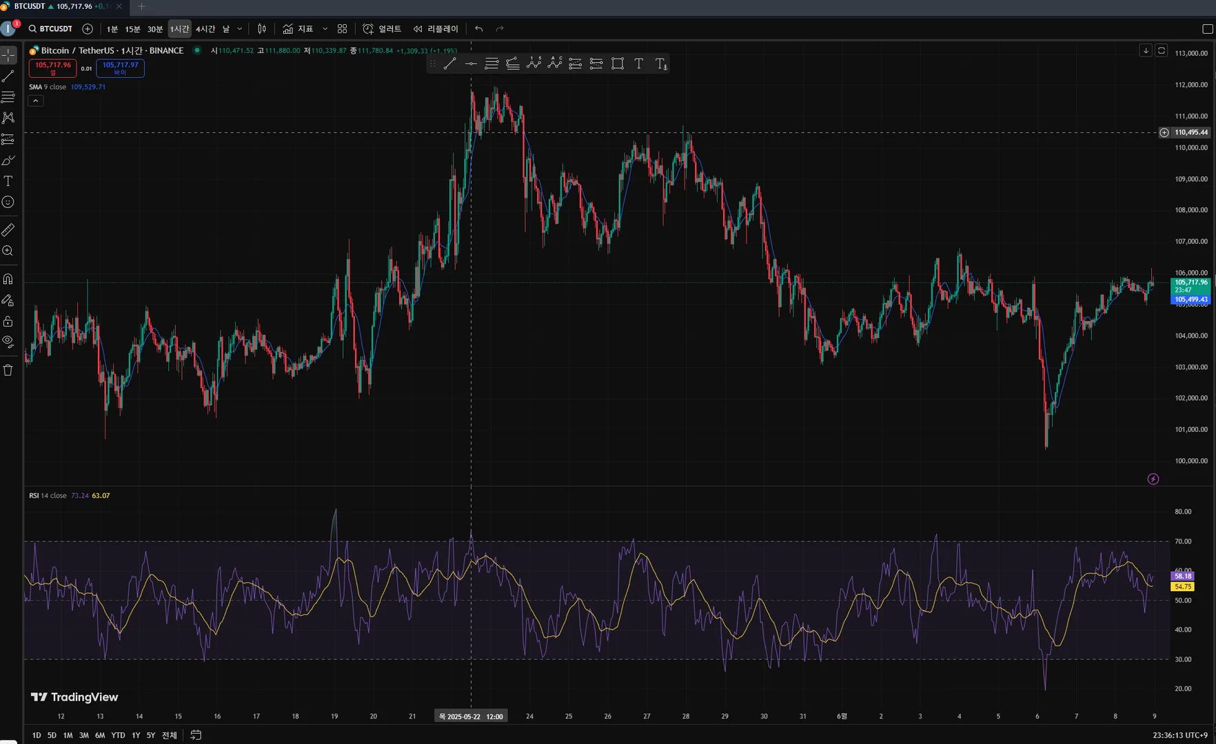Viewport: 1216px width, 744px height.
Task: Select the ruler measure tool
Action: (8, 230)
